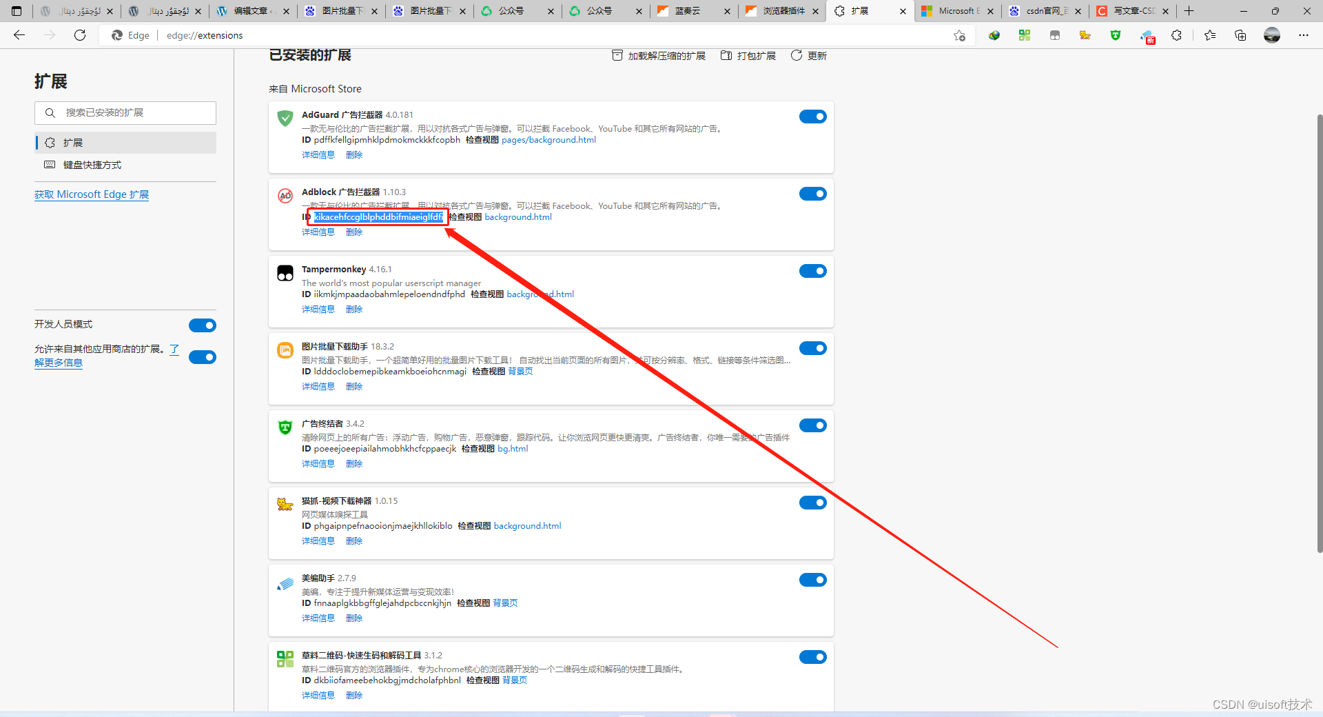Click the 更新 update button
Viewport: 1323px width, 717px height.
pyautogui.click(x=809, y=56)
